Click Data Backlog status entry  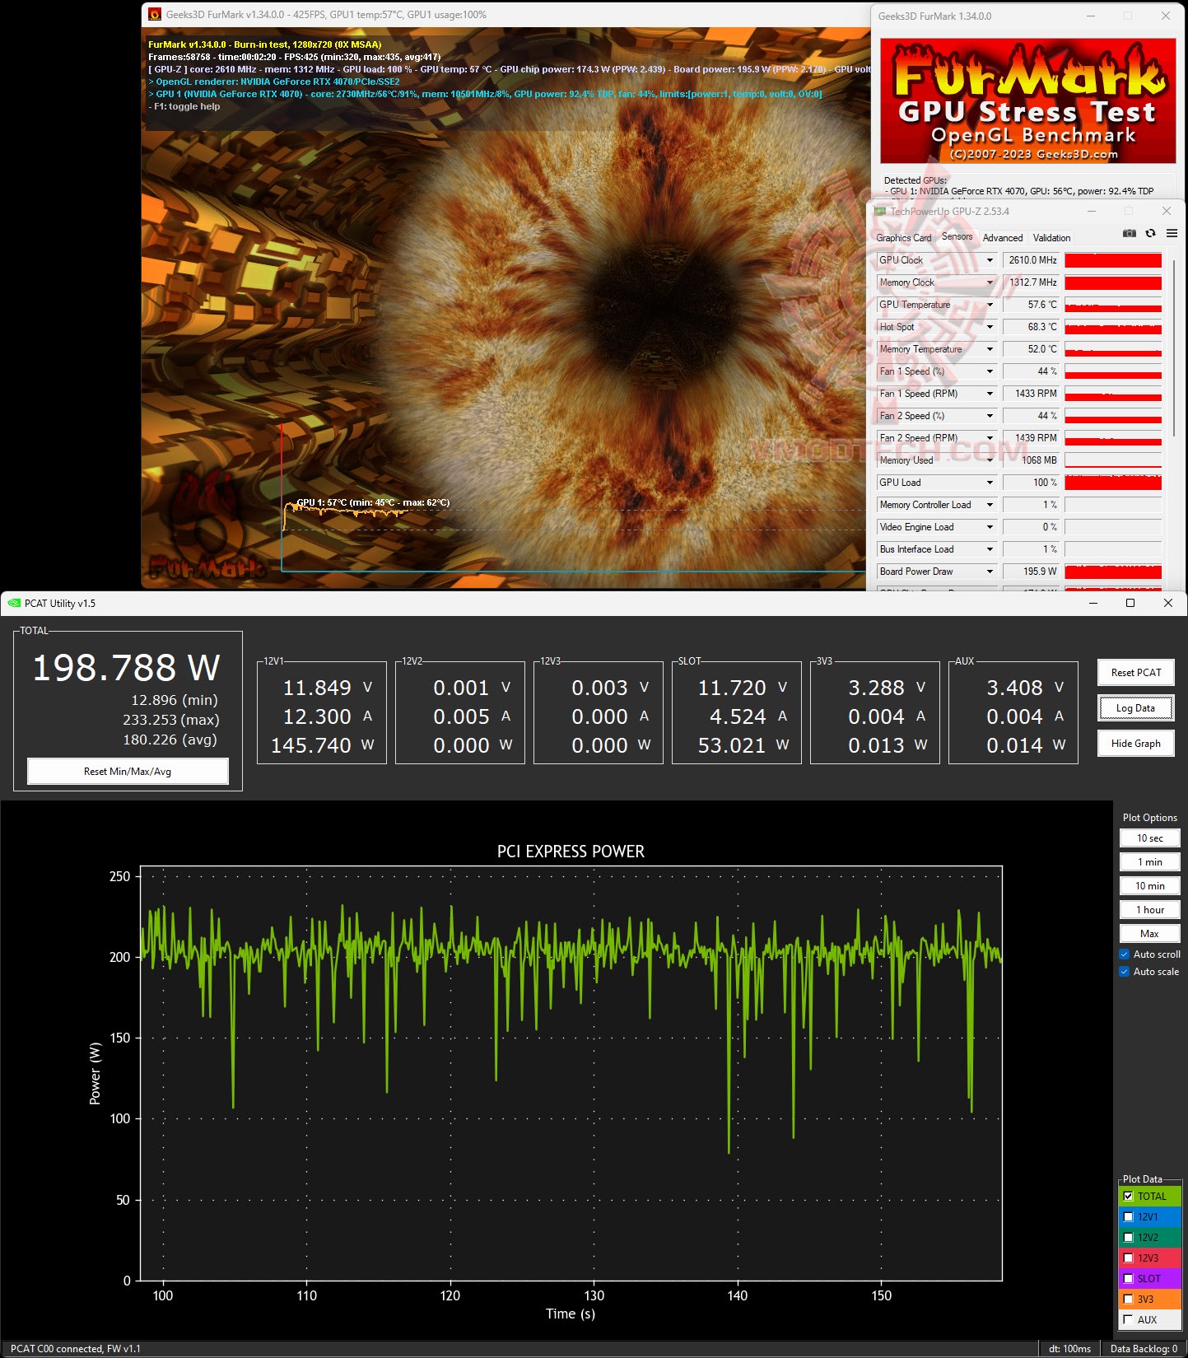point(1144,1349)
